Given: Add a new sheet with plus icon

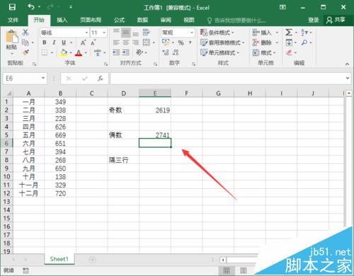Looking at the screenshot, I should [92, 260].
